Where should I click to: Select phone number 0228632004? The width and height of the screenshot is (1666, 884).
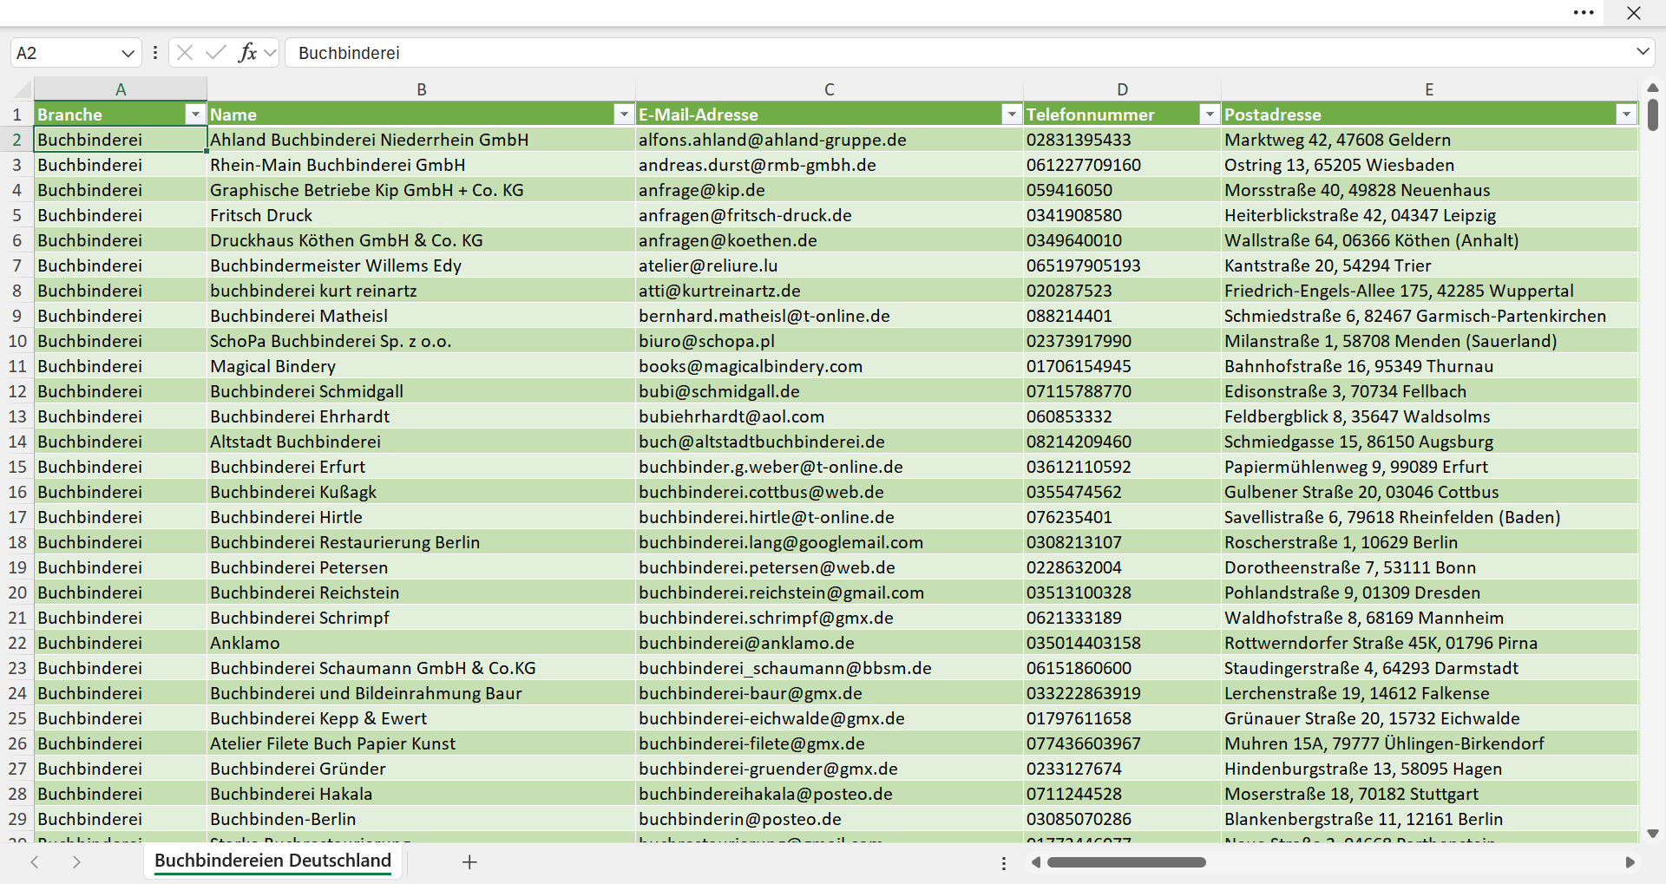(1123, 567)
